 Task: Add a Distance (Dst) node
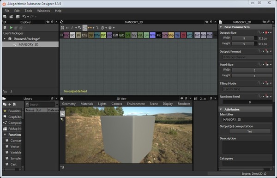point(103,35)
